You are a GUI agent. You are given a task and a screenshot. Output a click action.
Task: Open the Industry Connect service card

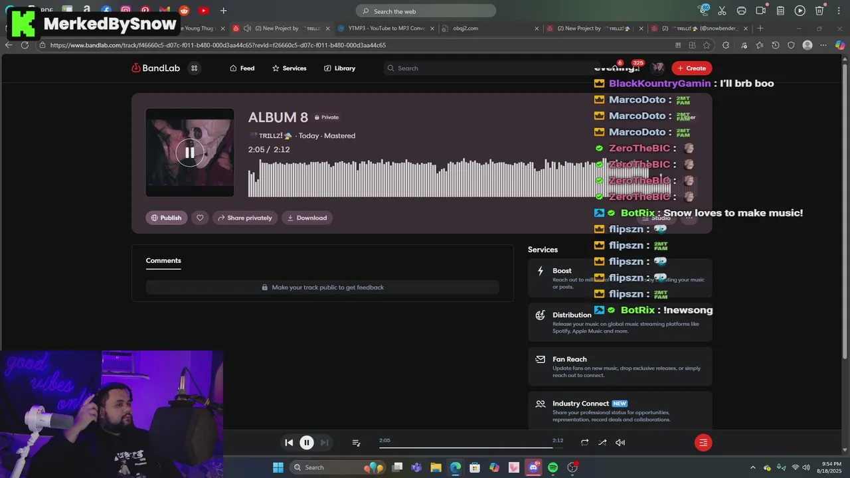(620, 410)
